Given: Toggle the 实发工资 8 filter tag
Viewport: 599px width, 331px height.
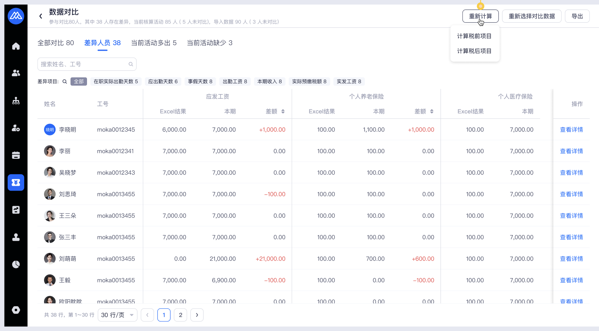Looking at the screenshot, I should pos(349,82).
